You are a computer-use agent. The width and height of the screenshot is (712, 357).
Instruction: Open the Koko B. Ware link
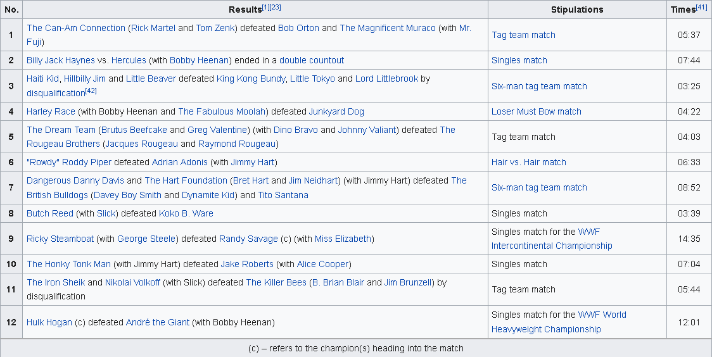pyautogui.click(x=186, y=213)
